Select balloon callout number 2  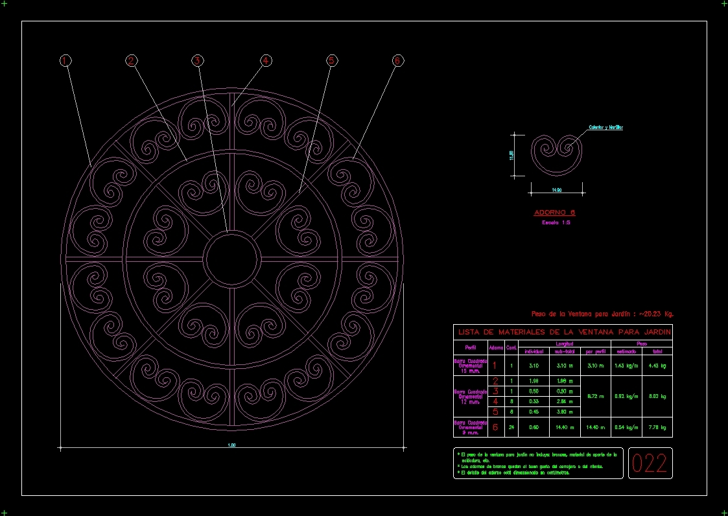click(132, 60)
